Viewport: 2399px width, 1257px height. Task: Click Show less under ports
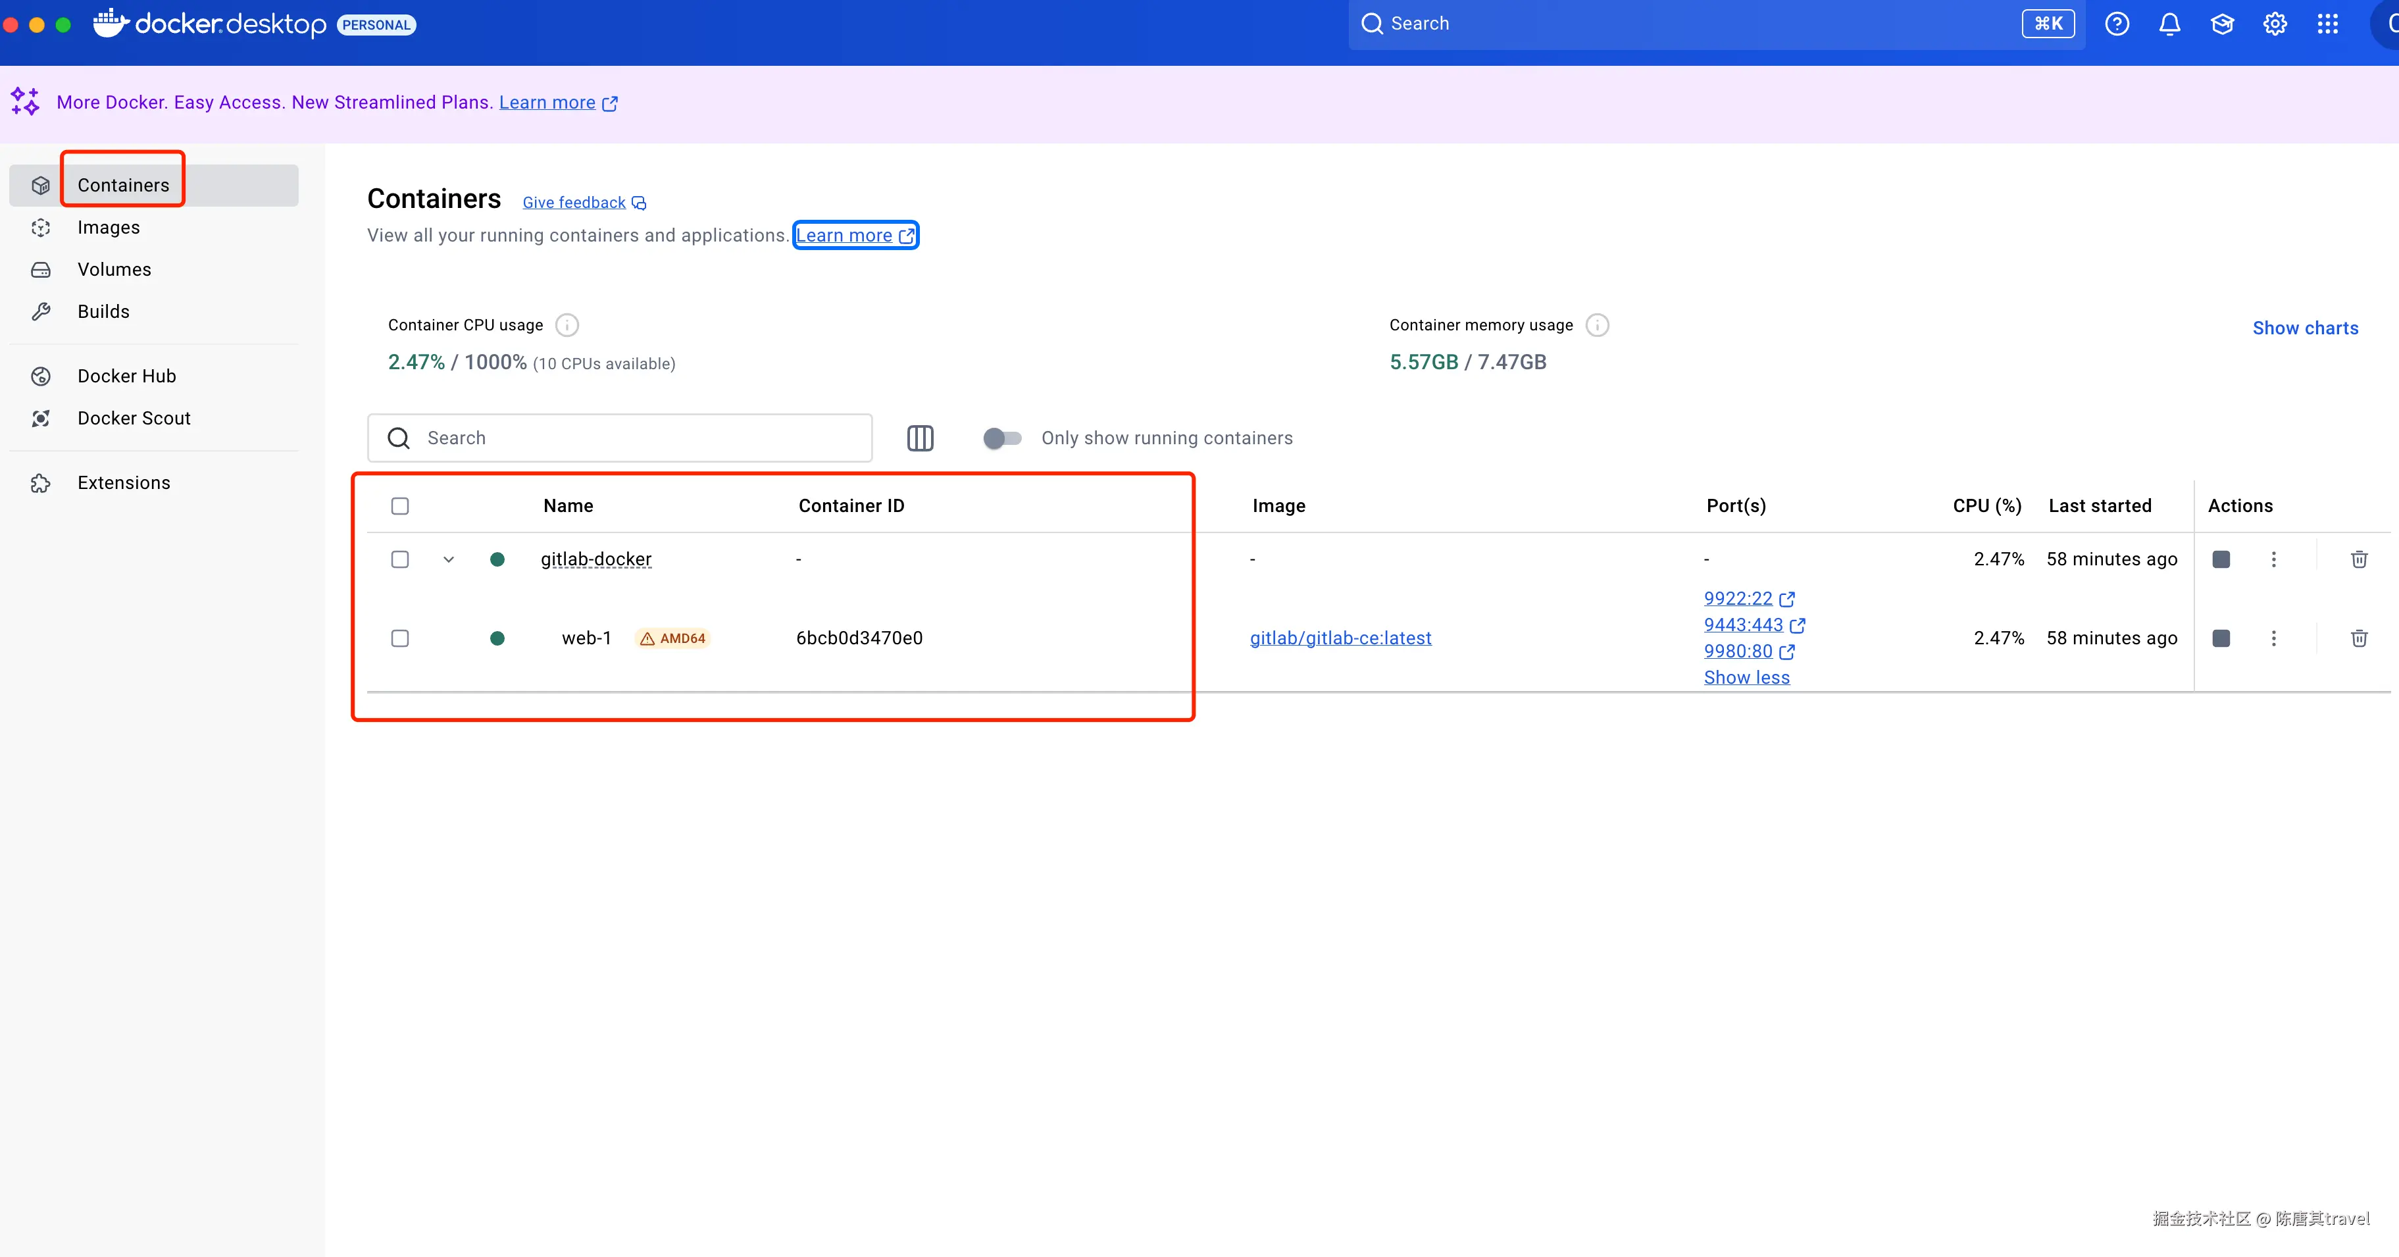coord(1747,677)
